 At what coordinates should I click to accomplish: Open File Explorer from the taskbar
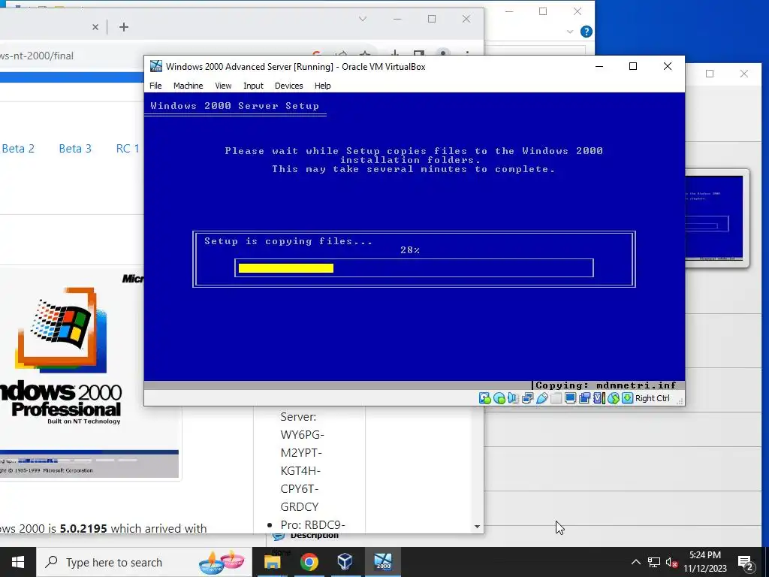(x=272, y=562)
